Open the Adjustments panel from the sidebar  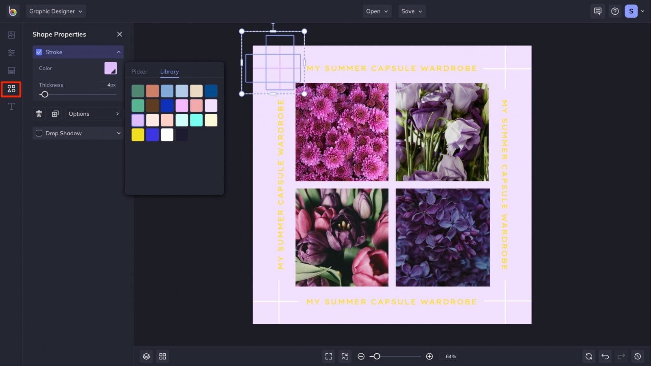[11, 53]
